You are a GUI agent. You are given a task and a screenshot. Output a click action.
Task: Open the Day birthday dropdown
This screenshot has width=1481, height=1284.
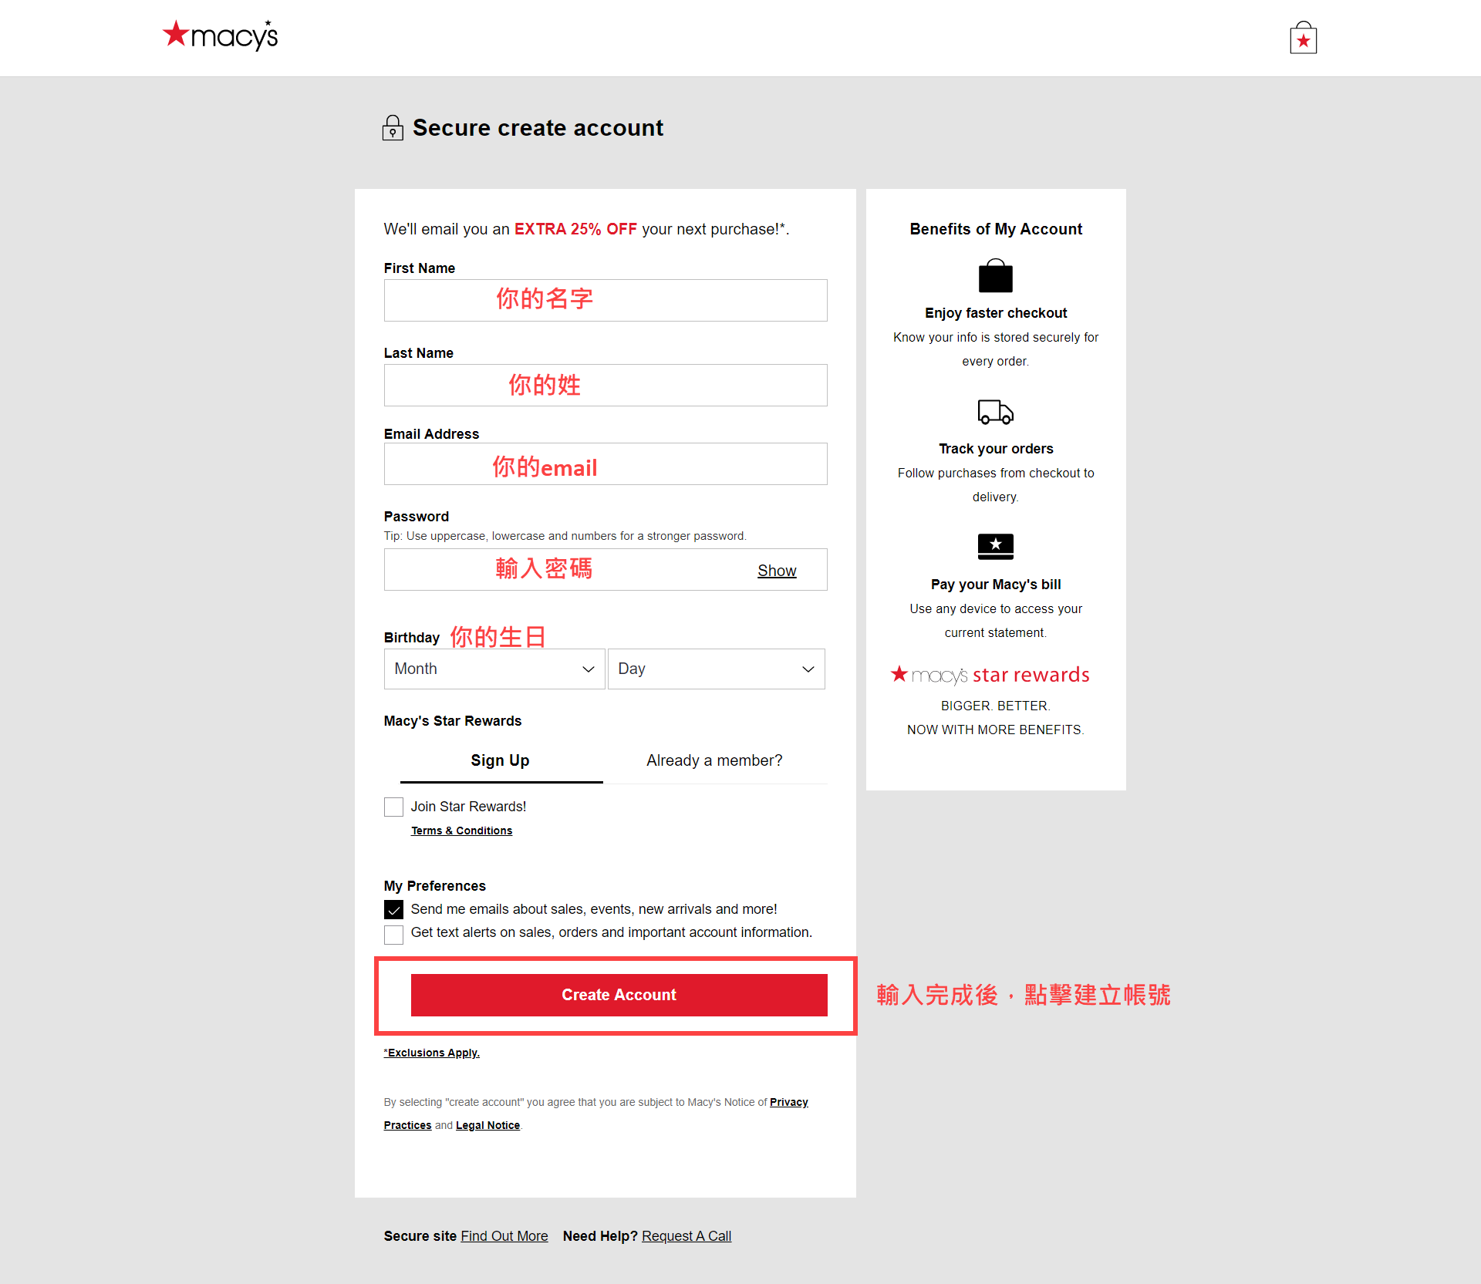click(716, 669)
